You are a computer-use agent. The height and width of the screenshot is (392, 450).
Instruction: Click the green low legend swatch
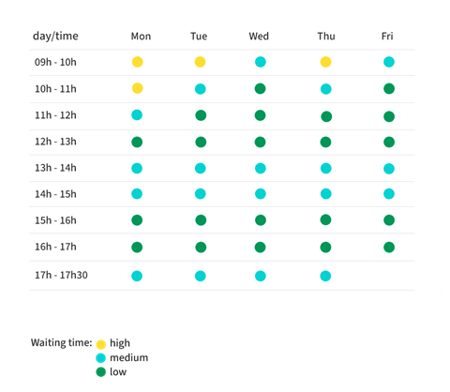click(x=101, y=372)
